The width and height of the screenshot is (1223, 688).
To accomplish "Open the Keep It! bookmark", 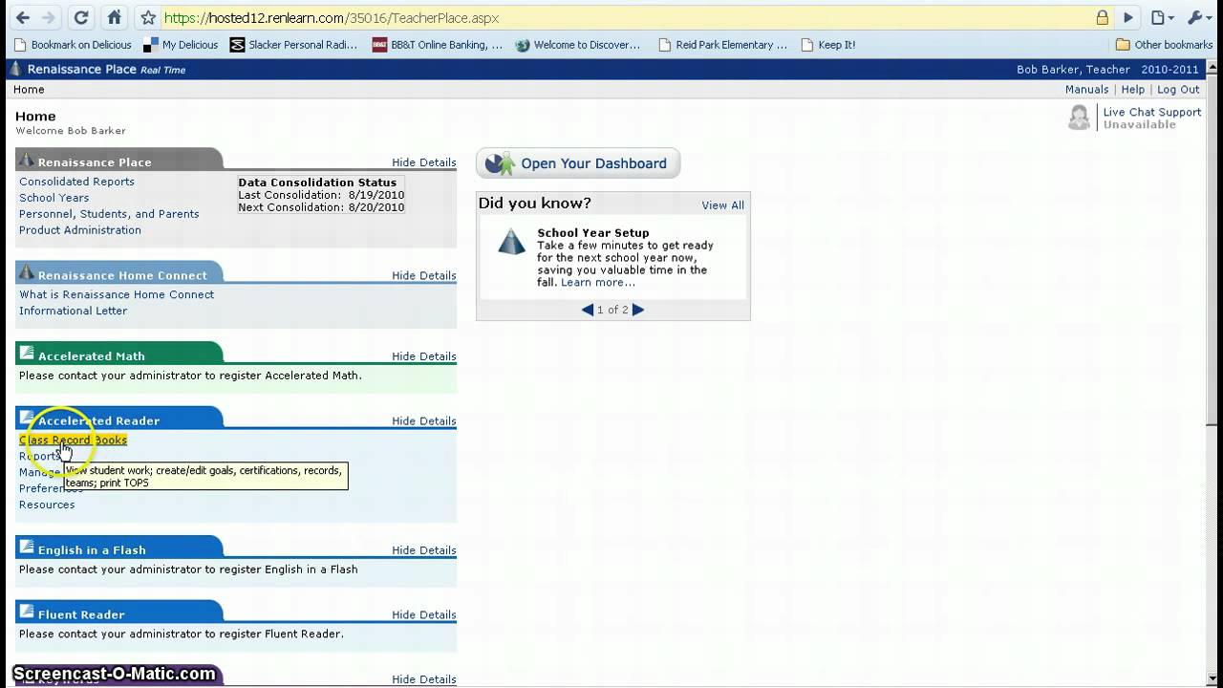I will (x=828, y=45).
